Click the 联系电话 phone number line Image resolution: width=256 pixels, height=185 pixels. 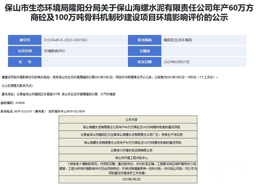tap(43, 111)
